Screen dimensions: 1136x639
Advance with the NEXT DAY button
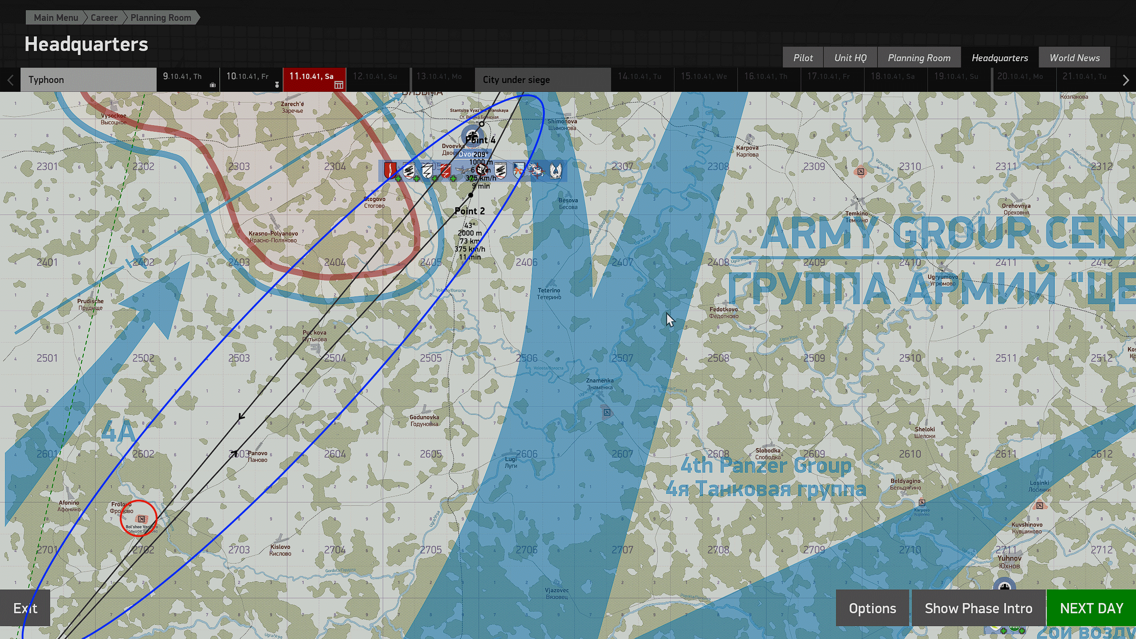click(1092, 608)
